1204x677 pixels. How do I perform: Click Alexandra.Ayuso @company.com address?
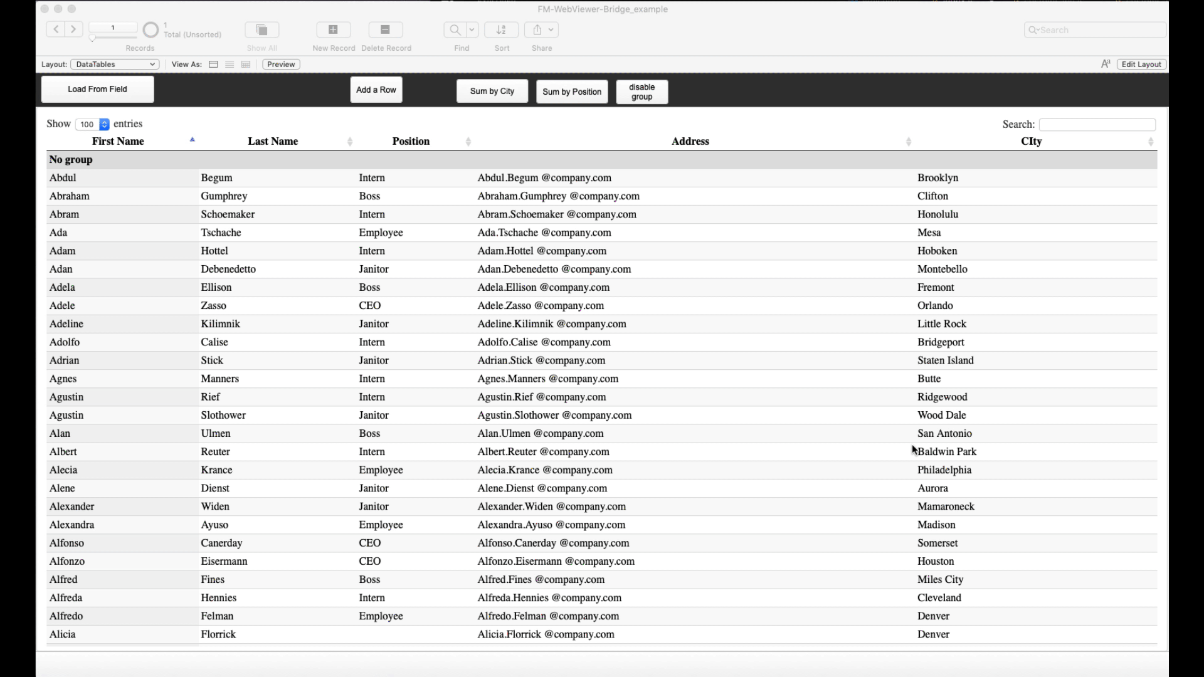(551, 525)
